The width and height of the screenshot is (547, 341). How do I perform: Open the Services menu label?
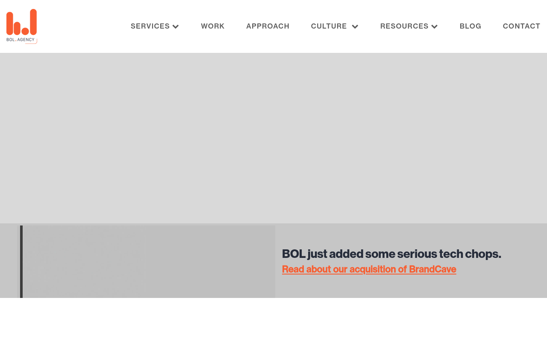tap(150, 26)
